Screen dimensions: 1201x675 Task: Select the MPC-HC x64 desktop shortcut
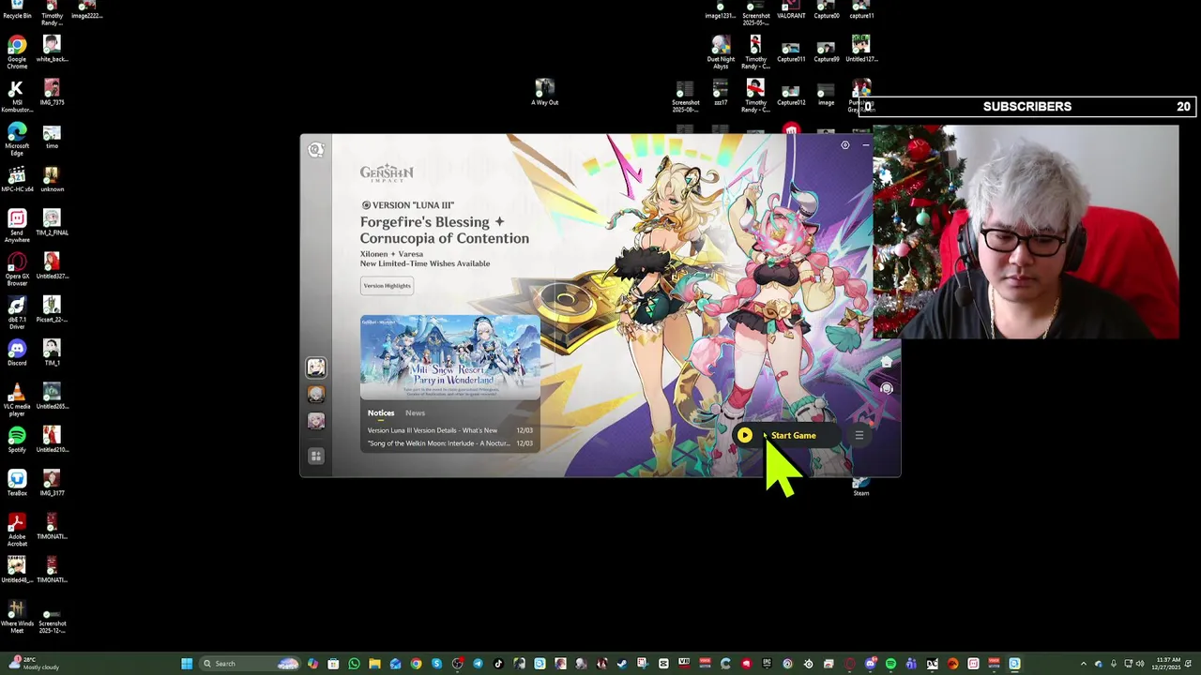(x=17, y=180)
